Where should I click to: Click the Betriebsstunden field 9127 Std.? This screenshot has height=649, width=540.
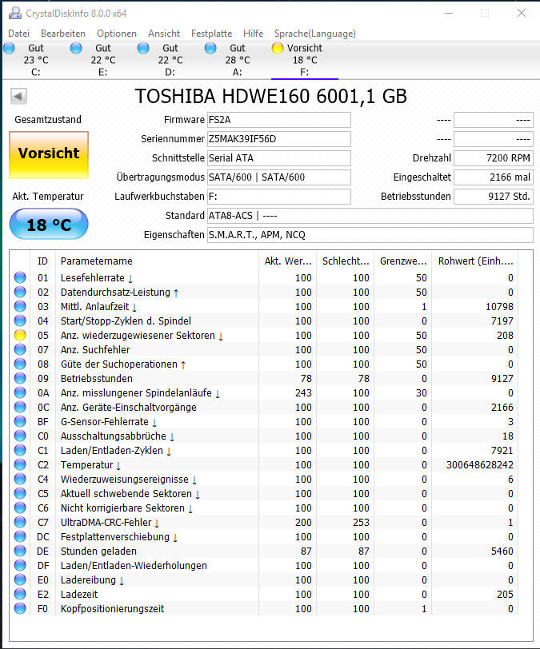point(493,196)
